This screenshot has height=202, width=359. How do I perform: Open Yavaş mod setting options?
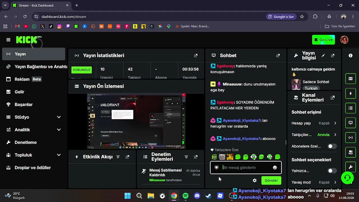[x=314, y=182]
